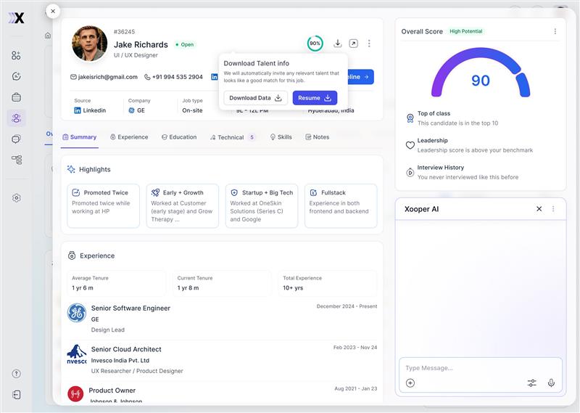Click the logout icon at sidebar bottom
This screenshot has width=580, height=413.
[x=16, y=395]
